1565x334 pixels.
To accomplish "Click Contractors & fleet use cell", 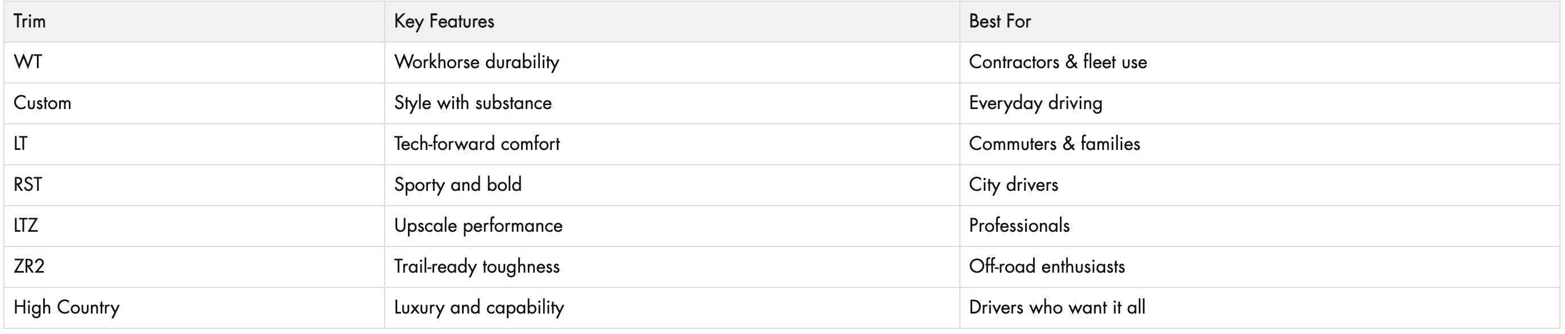I will point(1058,62).
